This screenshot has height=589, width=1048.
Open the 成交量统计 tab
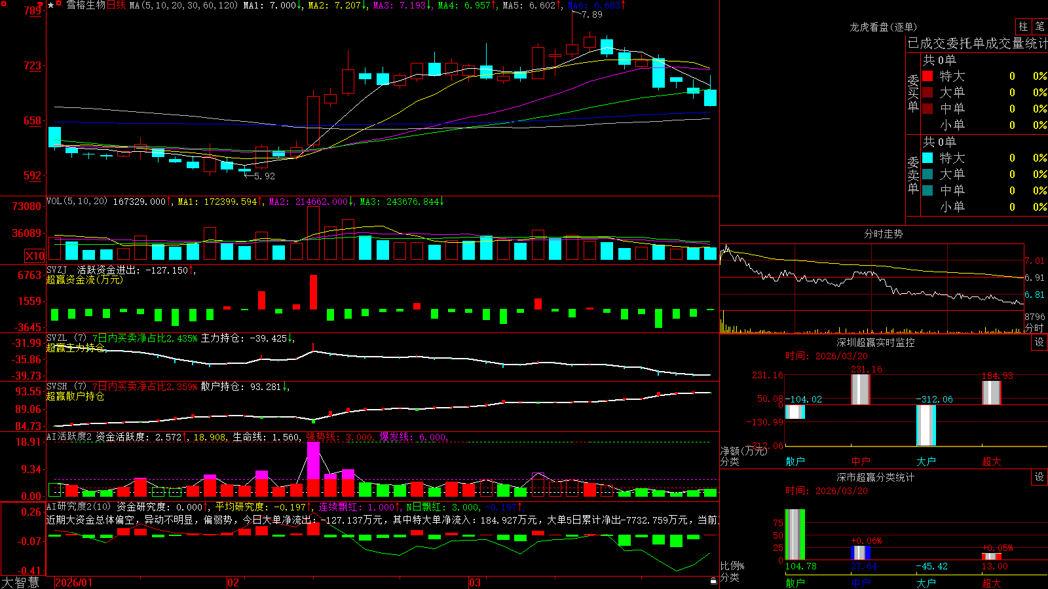[x=1017, y=44]
